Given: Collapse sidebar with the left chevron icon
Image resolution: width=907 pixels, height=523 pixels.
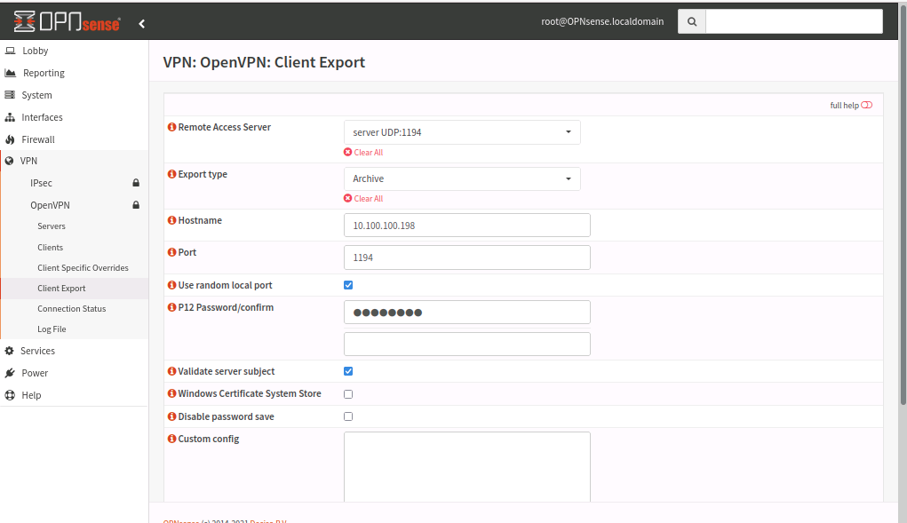Looking at the screenshot, I should coord(142,23).
